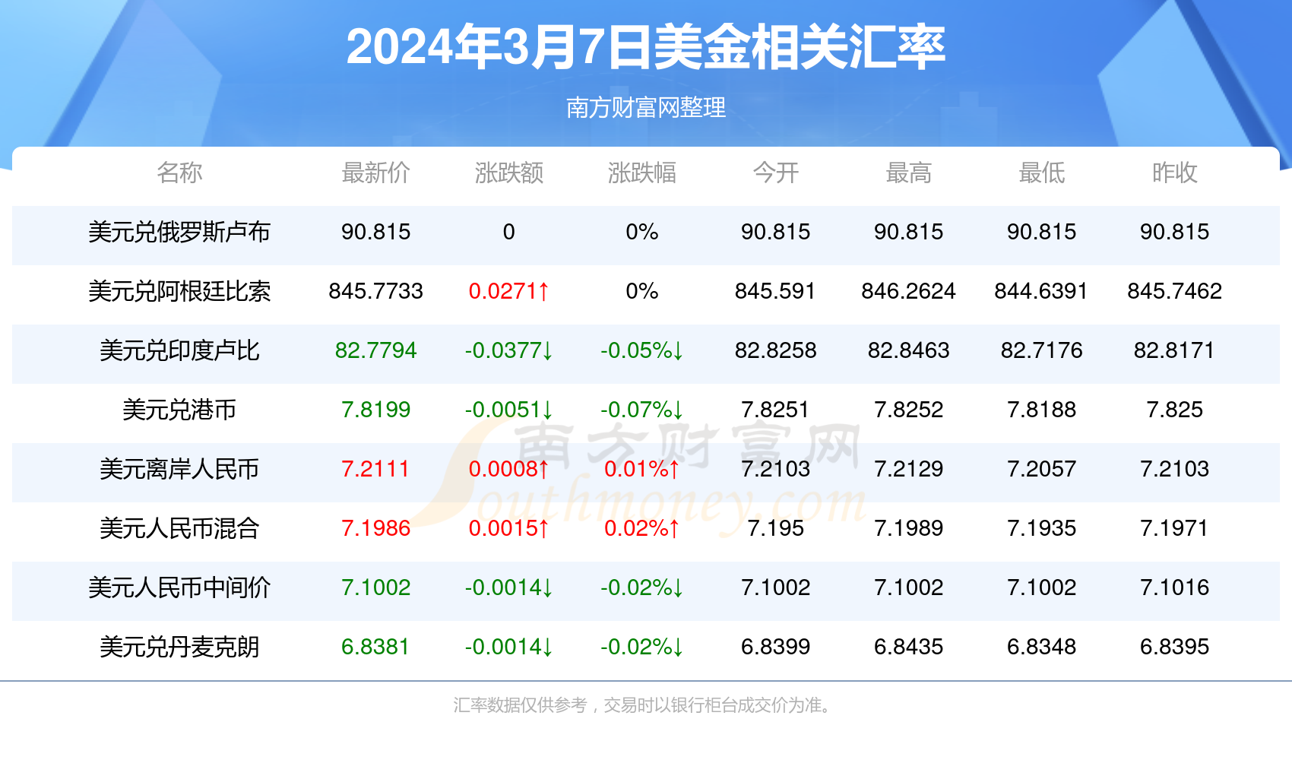Select the 涨跌幅 column header
The image size is (1292, 760).
641,173
